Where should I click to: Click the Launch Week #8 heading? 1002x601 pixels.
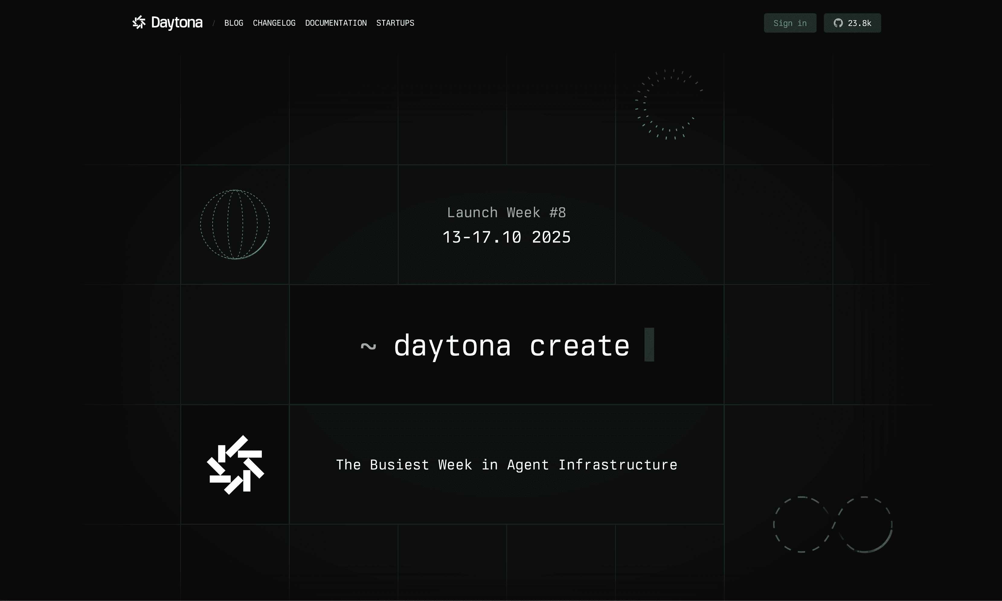[x=506, y=213]
